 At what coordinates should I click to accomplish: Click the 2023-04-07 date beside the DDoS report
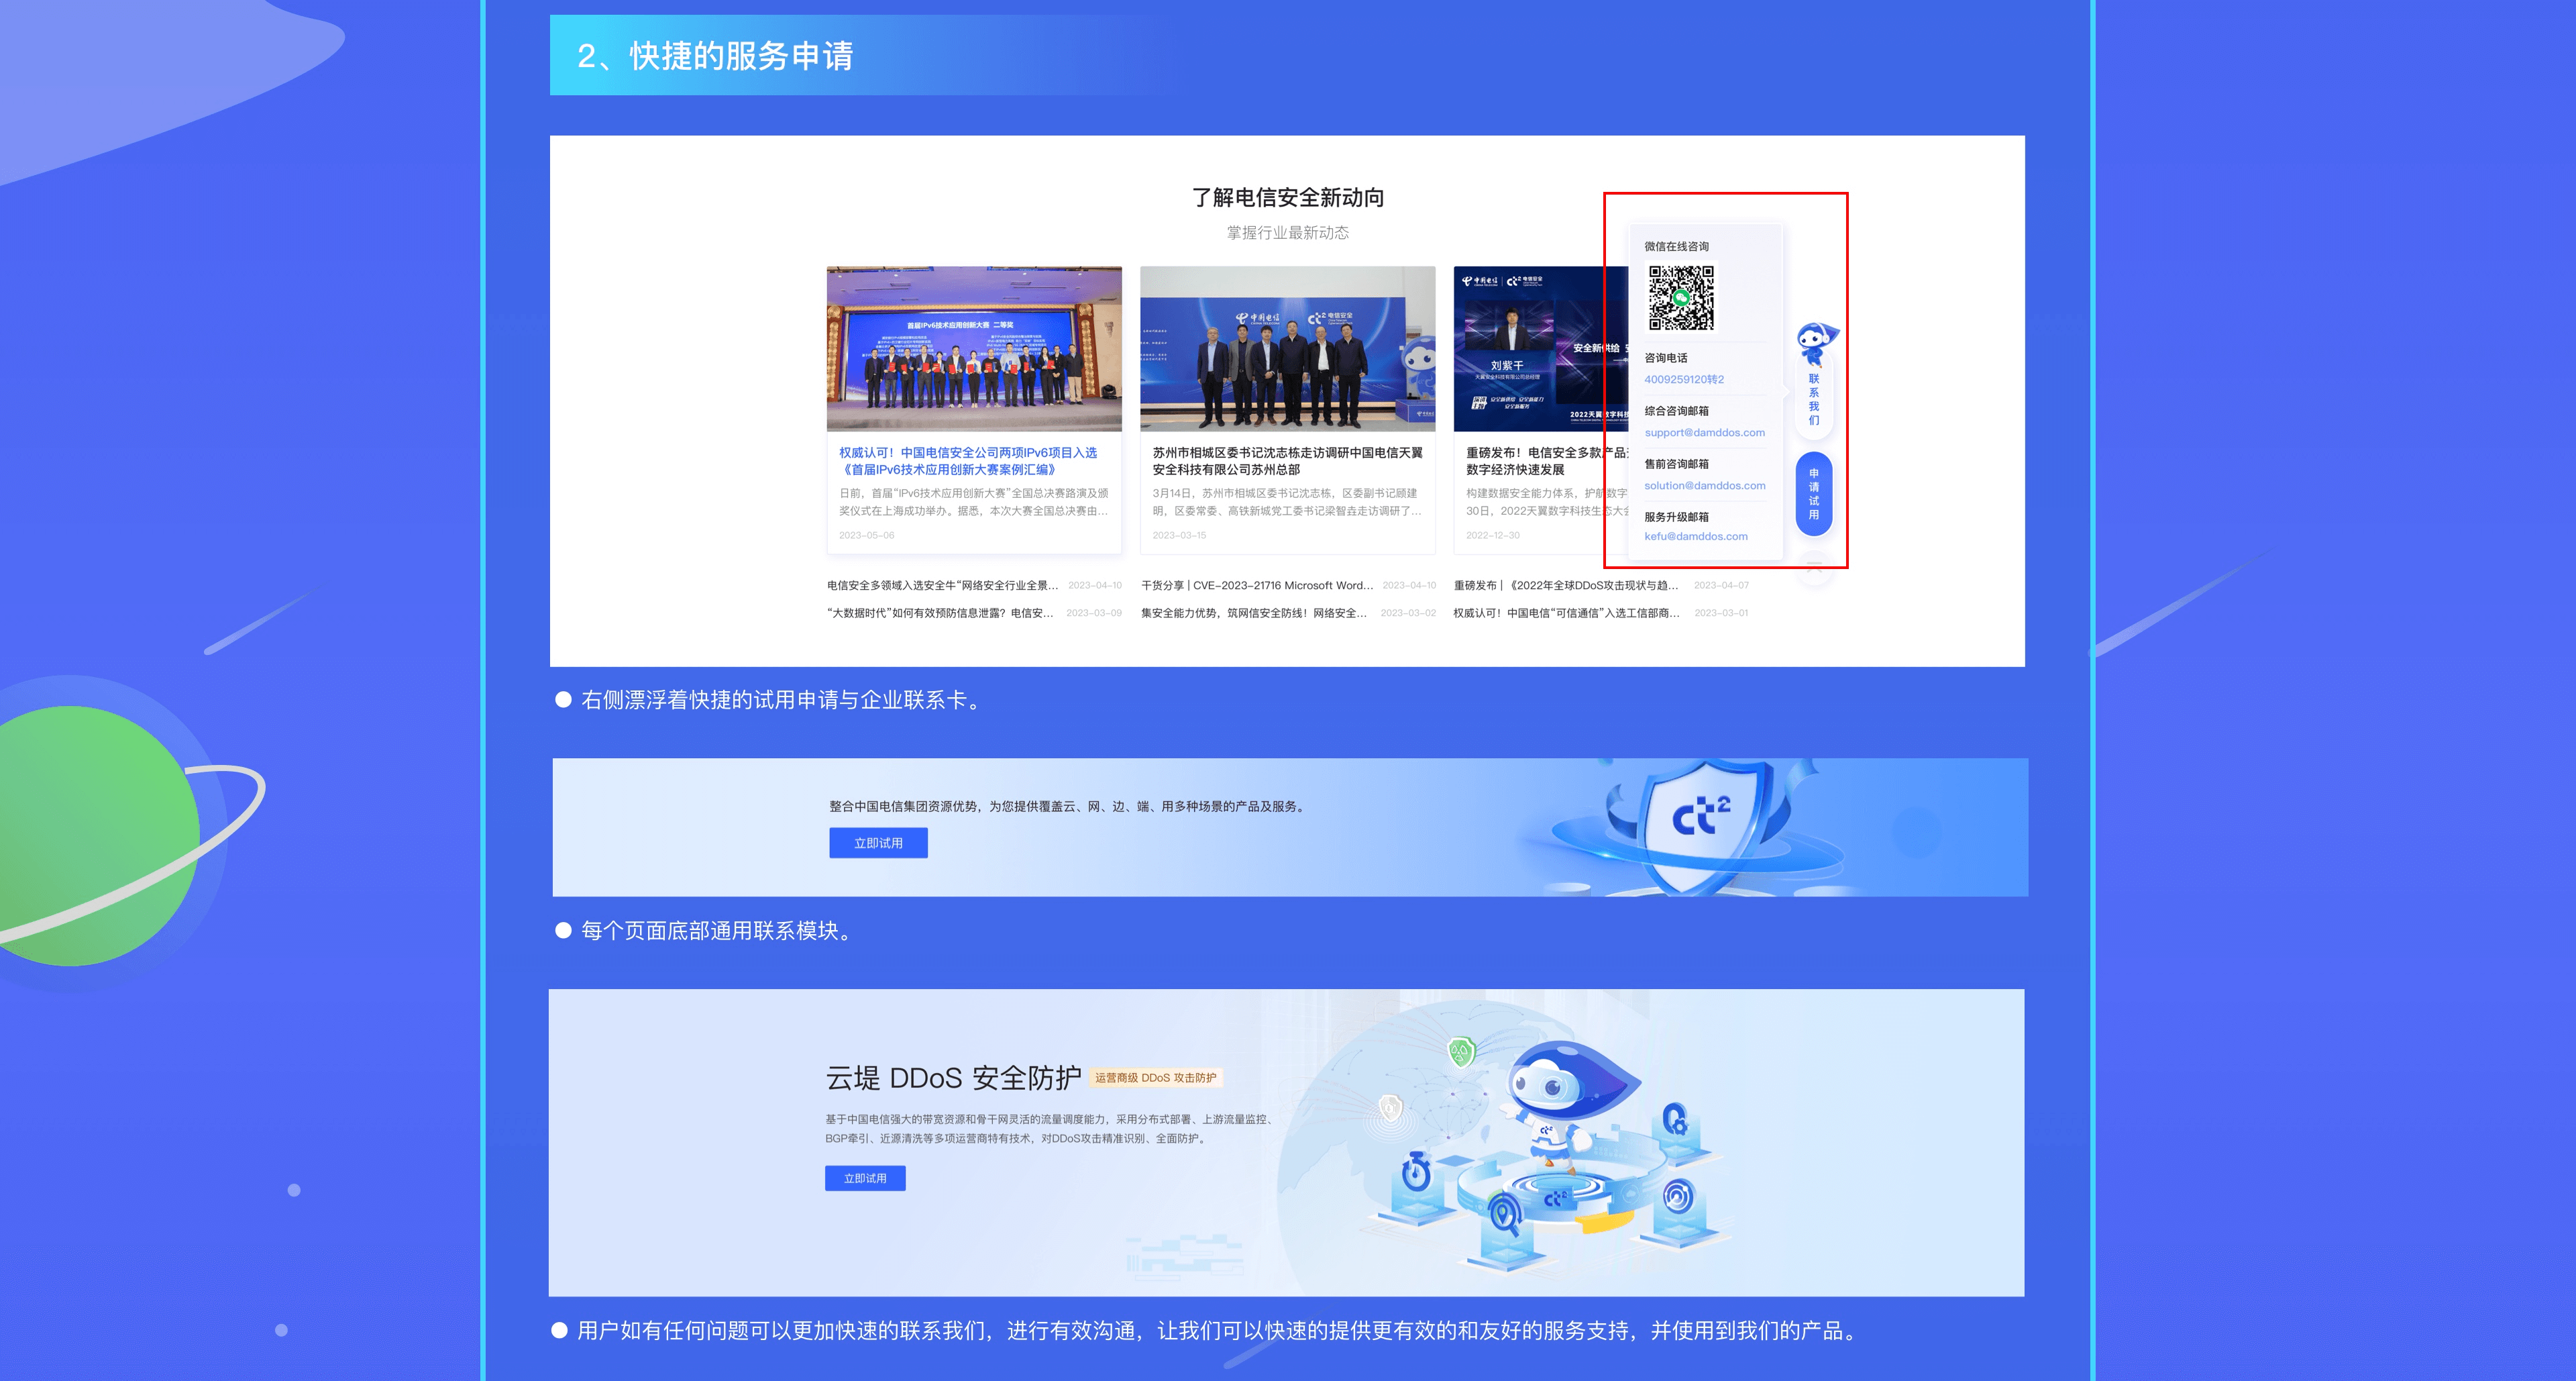(1721, 585)
